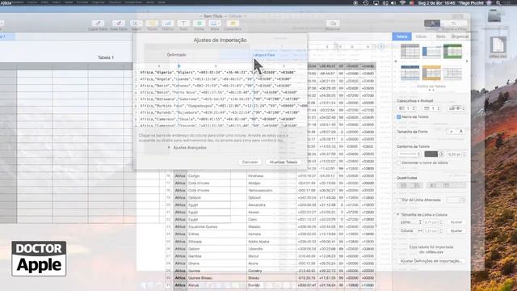Click the 0,35 pt outline width stepper

464,154
